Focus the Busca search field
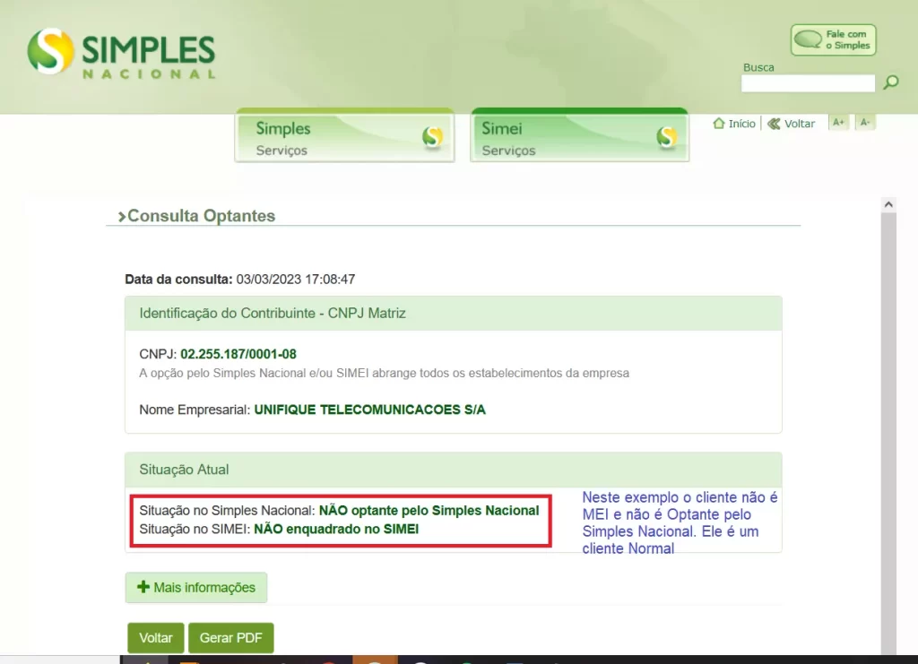The image size is (918, 664). [808, 83]
